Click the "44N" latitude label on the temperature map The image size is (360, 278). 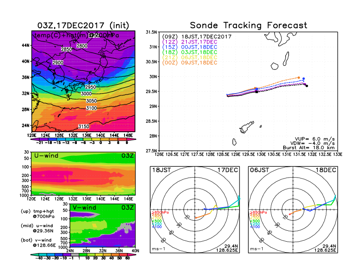(25, 45)
